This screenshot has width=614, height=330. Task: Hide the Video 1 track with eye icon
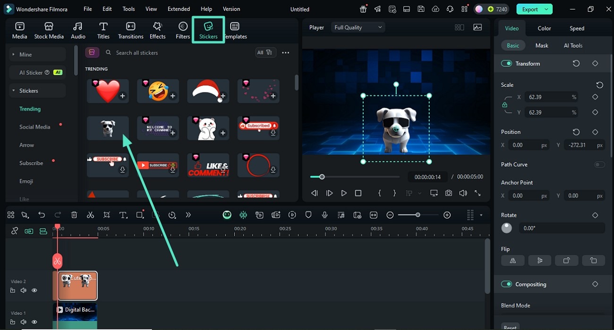[x=34, y=322]
